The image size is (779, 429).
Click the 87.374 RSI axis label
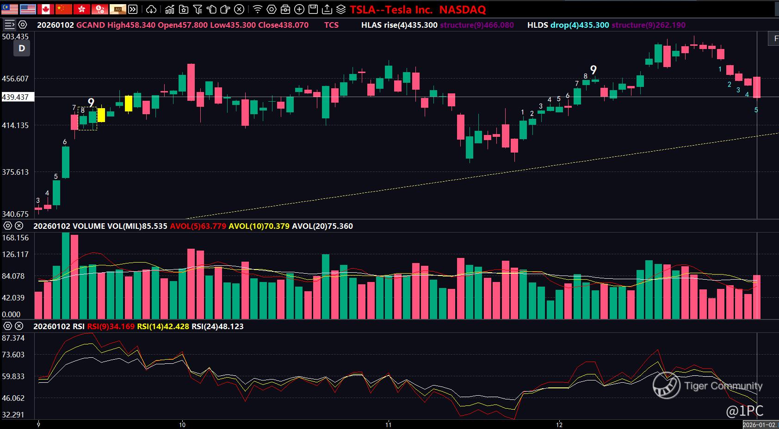(13, 338)
